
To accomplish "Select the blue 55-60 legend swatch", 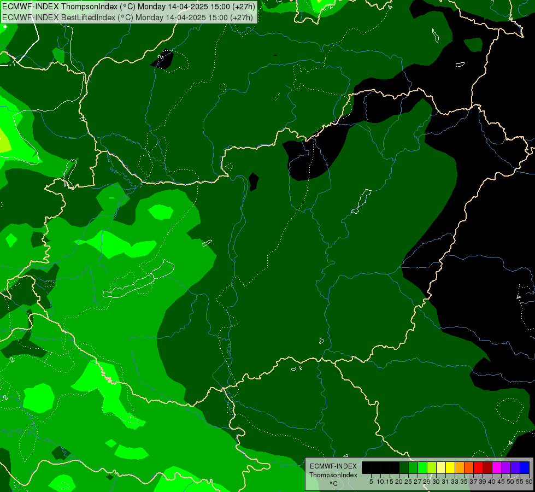I will tap(525, 467).
